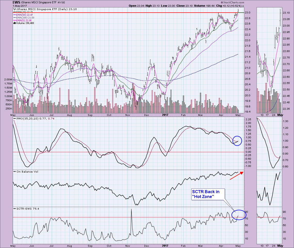Click the EMA(200) line swatch in legend
294x248 pixels.
point(14,18)
